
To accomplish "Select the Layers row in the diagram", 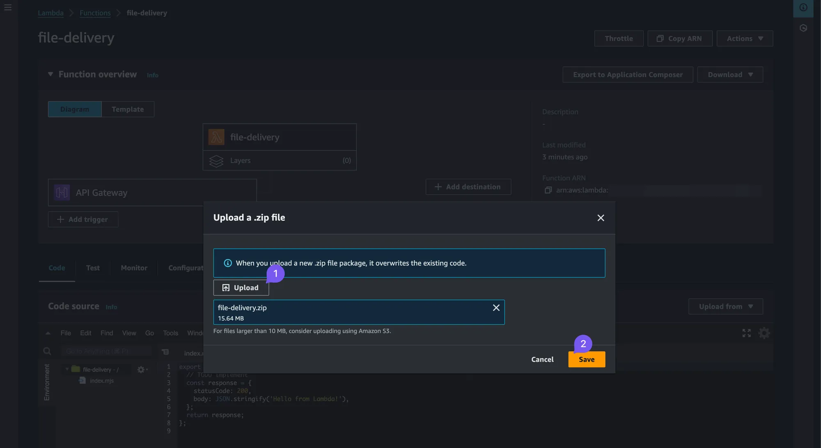I will (x=280, y=161).
